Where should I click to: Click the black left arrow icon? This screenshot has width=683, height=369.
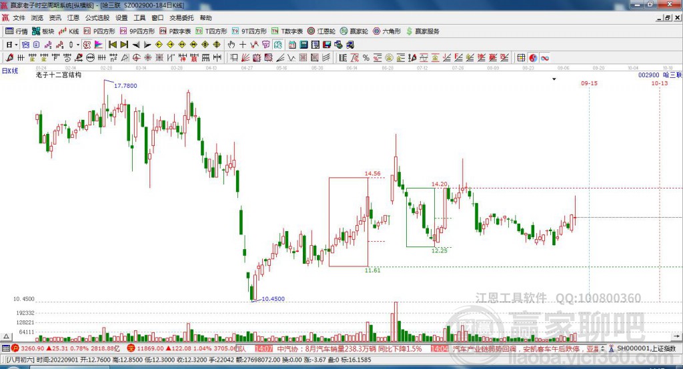coord(136,45)
